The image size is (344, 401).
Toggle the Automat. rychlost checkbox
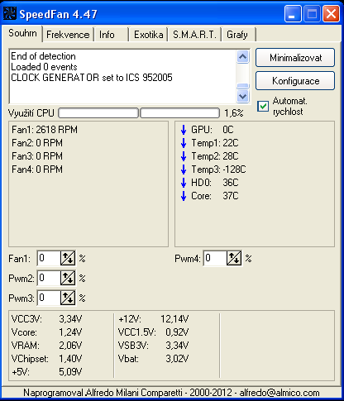coord(263,106)
